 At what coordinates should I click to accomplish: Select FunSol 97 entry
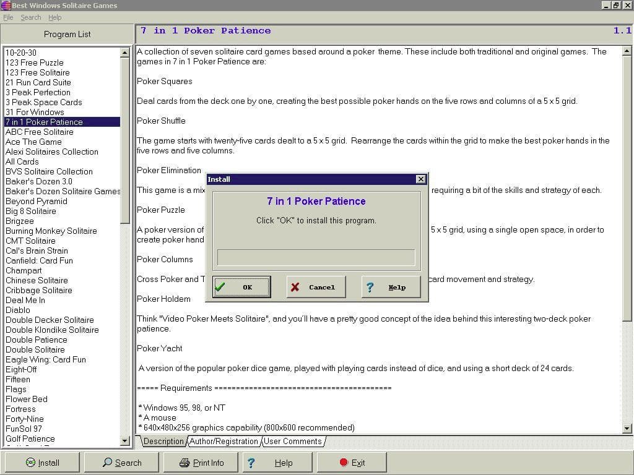click(63, 429)
